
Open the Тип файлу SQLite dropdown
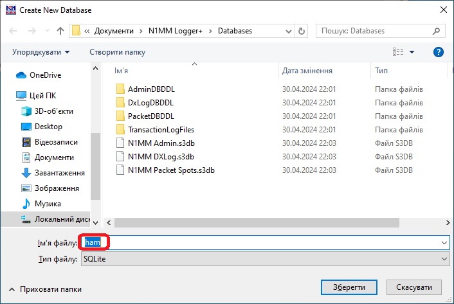[266, 259]
